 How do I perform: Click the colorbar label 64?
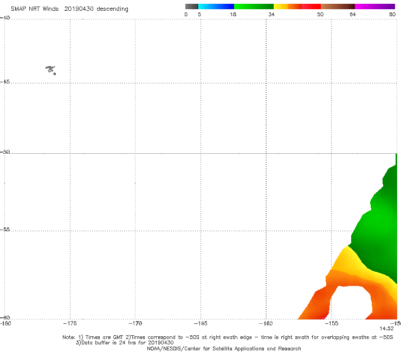[353, 14]
